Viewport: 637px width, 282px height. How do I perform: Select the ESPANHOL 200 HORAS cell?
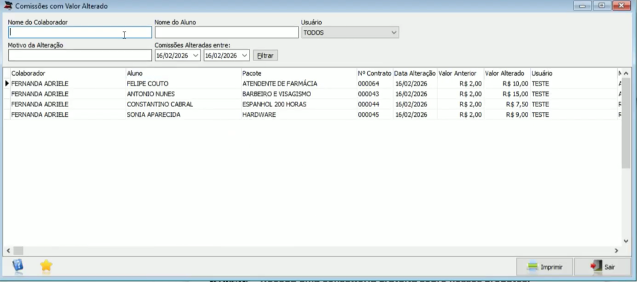(299, 104)
